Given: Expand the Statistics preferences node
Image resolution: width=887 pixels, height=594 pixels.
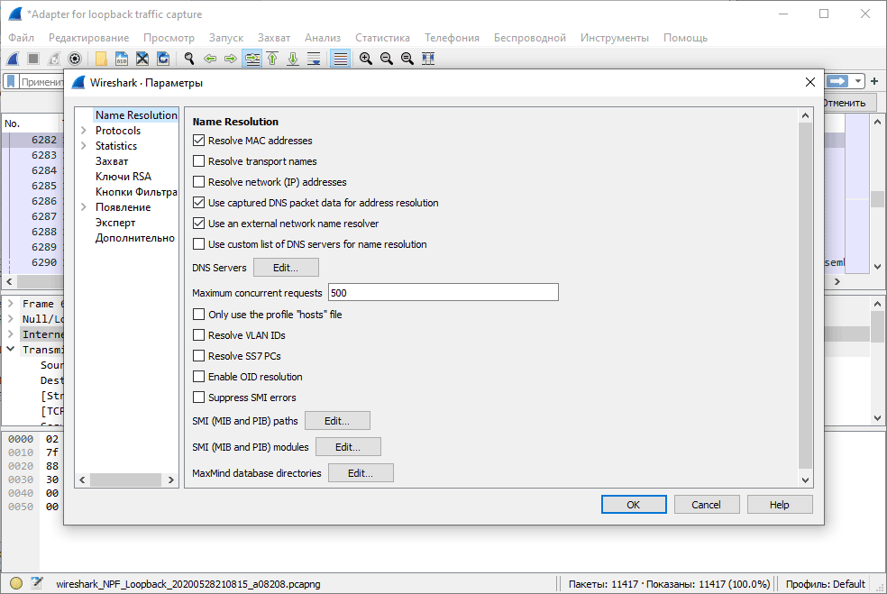Looking at the screenshot, I should pos(84,145).
